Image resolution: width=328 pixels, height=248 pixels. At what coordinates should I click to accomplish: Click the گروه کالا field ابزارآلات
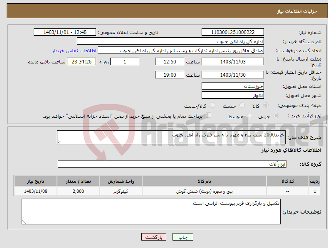172,164
